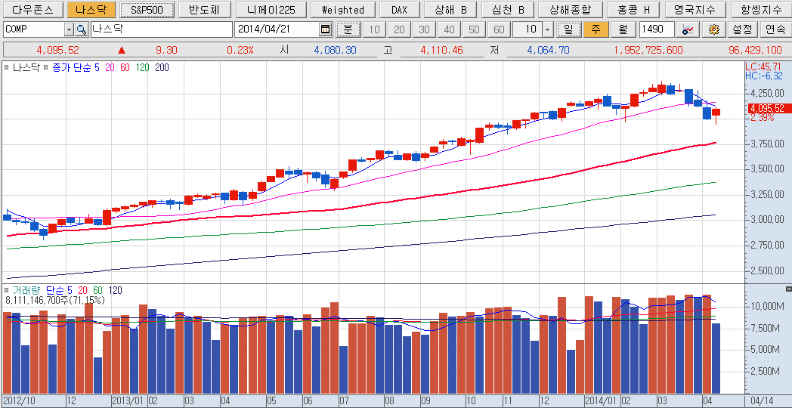Click the 04/14 label on time axis
Viewport: 792px width, 408px height.
coord(761,400)
